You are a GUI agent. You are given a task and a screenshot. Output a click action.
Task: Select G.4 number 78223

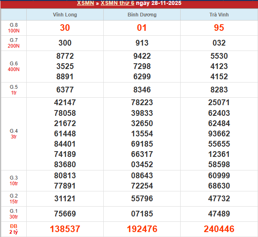pos(142,103)
